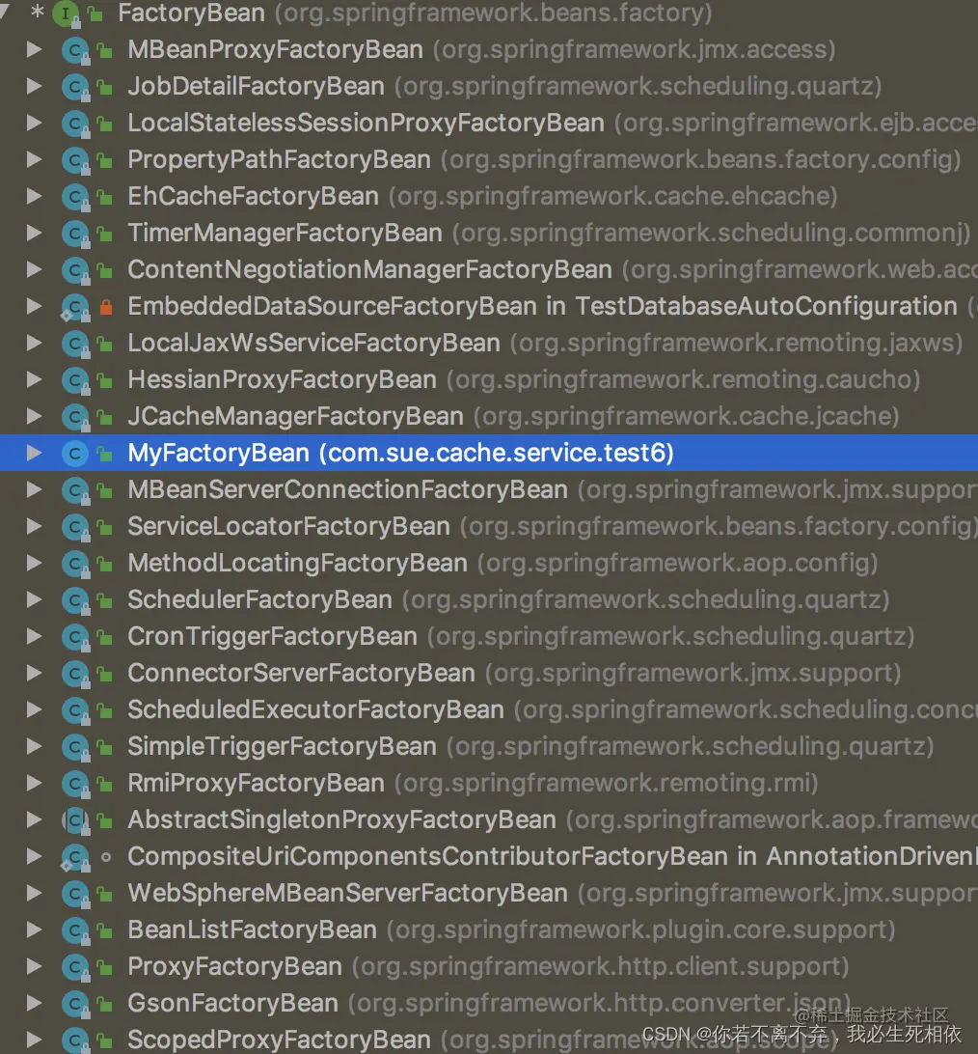The height and width of the screenshot is (1054, 978).
Task: Select PropertyPathFactoryBean row
Action: pyautogui.click(x=489, y=159)
